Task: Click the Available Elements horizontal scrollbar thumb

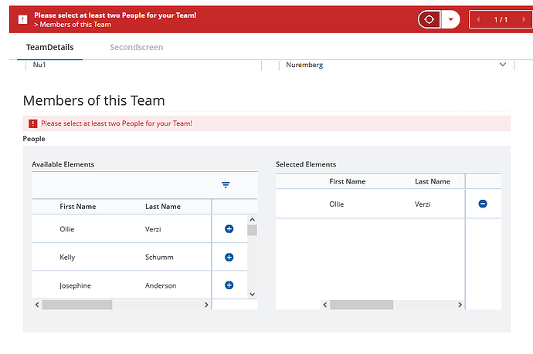Action: [x=77, y=305]
